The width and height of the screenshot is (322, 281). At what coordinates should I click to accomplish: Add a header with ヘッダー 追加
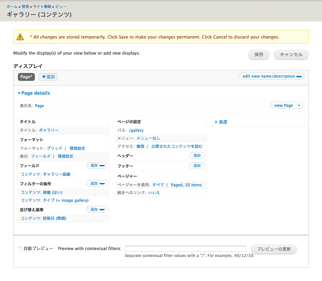[x=197, y=155]
